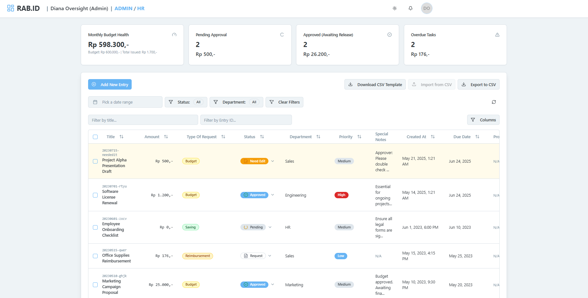Check the select-all checkbox in table header
This screenshot has height=298, width=588.
pyautogui.click(x=95, y=137)
